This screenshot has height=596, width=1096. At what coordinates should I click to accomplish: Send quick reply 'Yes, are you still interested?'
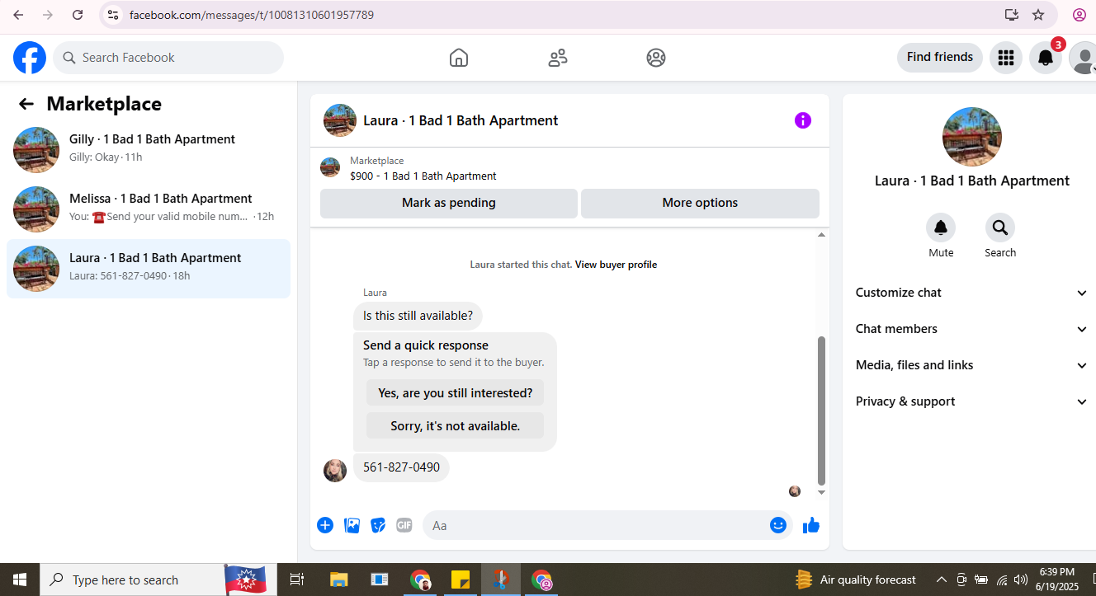[x=456, y=393]
